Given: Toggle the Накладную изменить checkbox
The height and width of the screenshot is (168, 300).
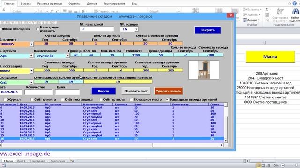Looking at the screenshot, I should tap(37, 29).
